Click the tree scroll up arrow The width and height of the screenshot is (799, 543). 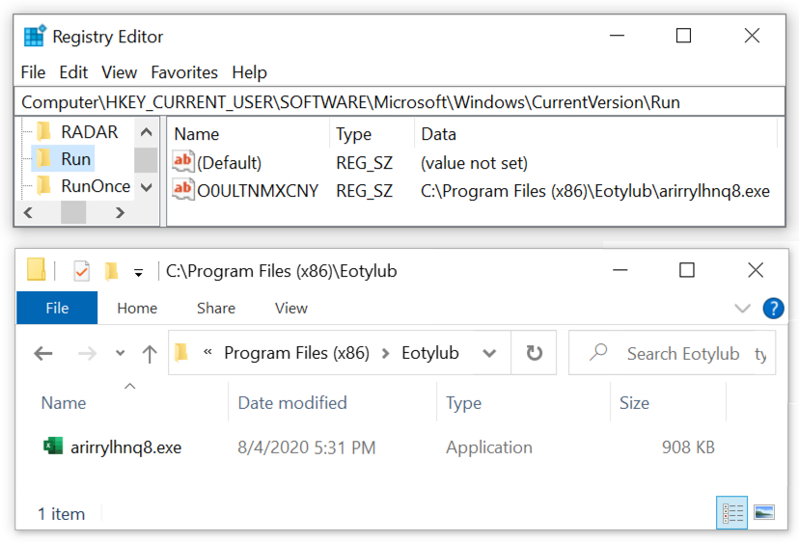point(147,132)
